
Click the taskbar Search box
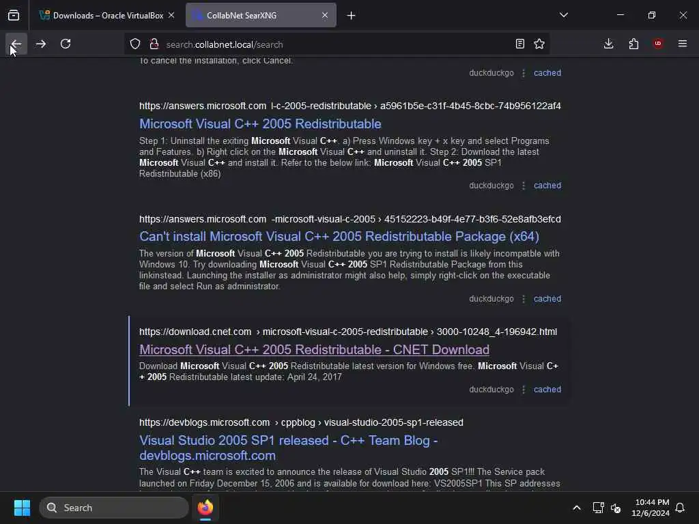[114, 508]
